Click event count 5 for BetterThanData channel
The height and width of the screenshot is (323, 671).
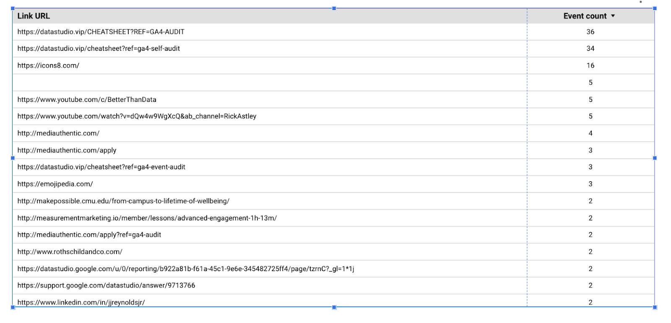click(590, 100)
